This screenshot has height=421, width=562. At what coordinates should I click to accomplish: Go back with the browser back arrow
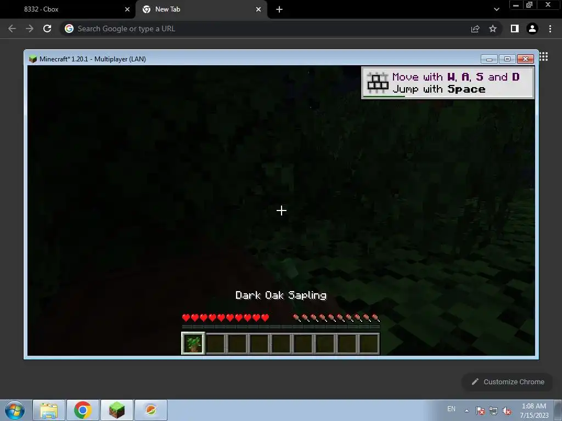[12, 29]
